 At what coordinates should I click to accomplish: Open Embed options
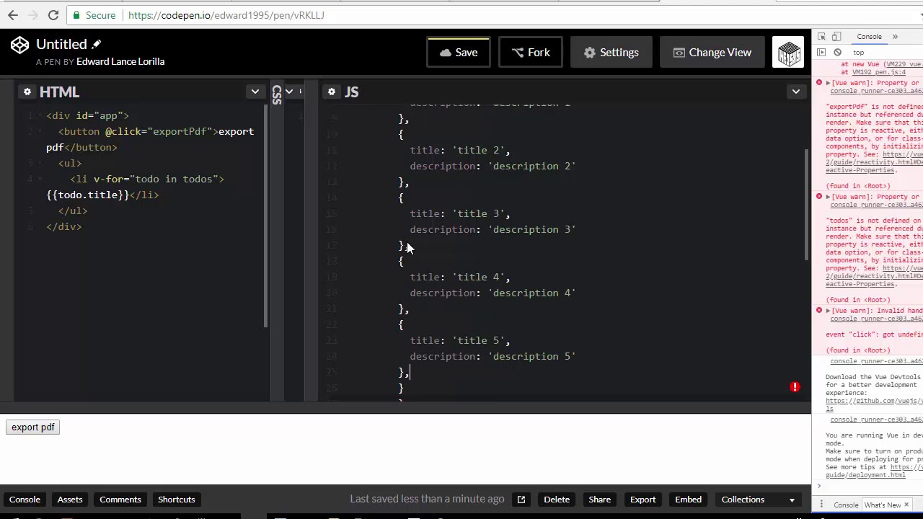[688, 500]
